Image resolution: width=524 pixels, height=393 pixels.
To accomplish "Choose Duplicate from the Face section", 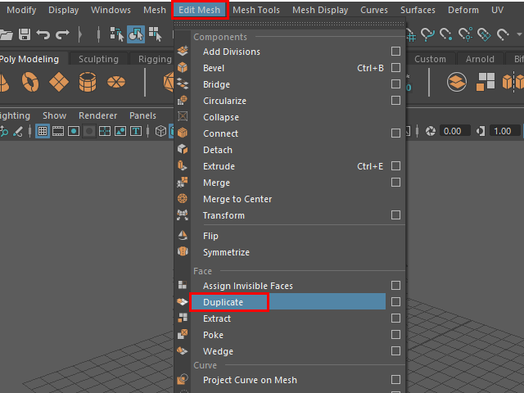I will [x=223, y=302].
